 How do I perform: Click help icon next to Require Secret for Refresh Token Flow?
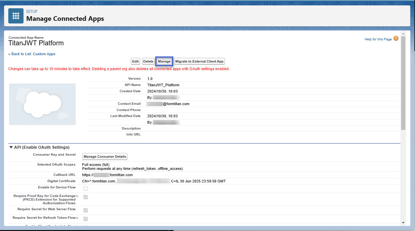pos(78,217)
